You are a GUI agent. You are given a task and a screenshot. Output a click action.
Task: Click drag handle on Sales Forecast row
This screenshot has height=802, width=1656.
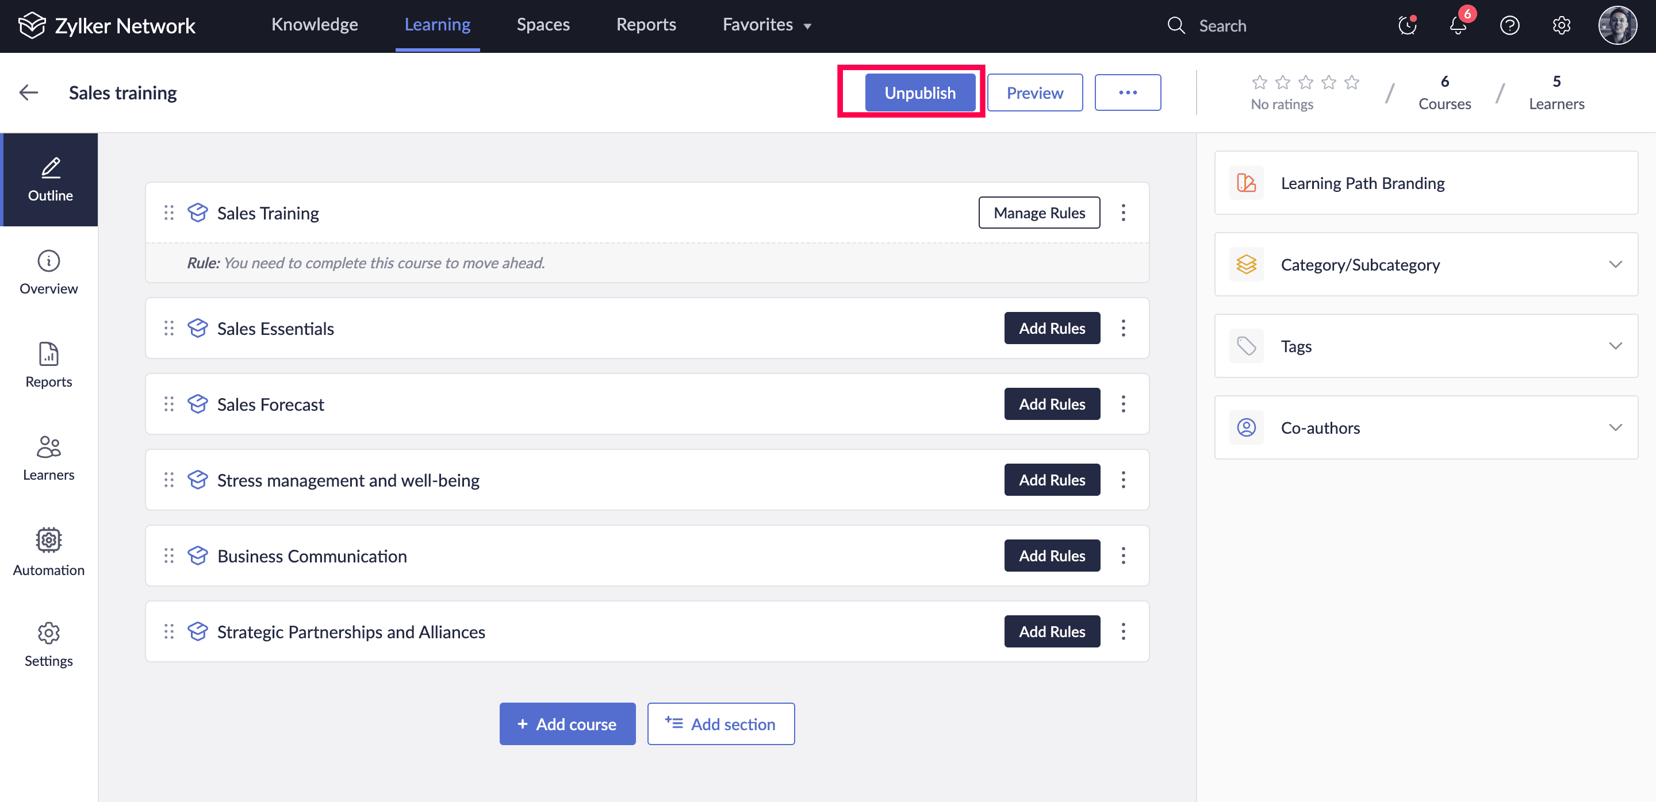pos(169,404)
